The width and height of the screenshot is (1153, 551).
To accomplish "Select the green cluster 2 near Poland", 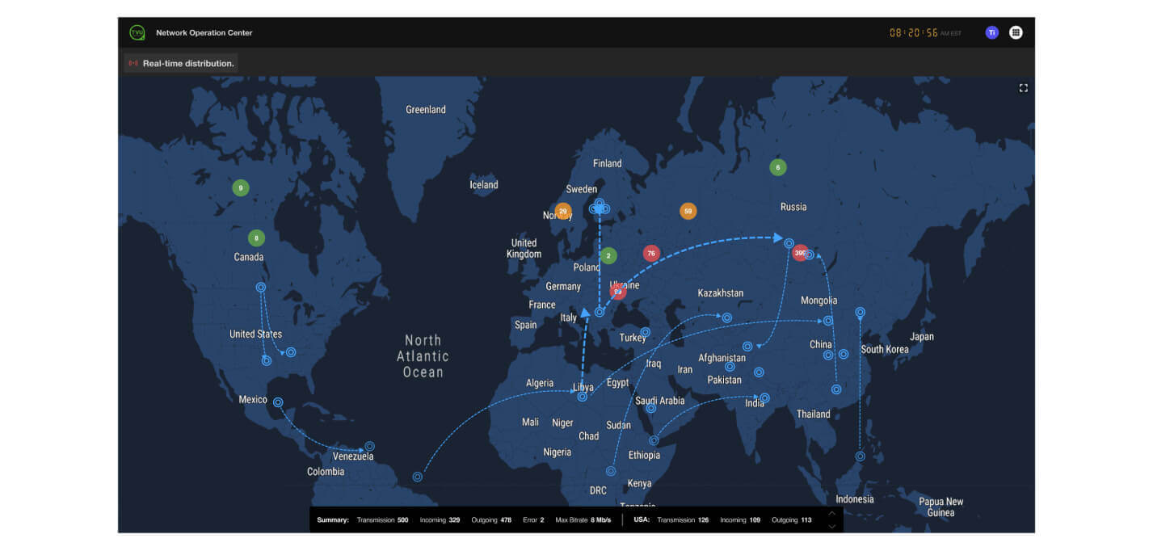I will (608, 254).
